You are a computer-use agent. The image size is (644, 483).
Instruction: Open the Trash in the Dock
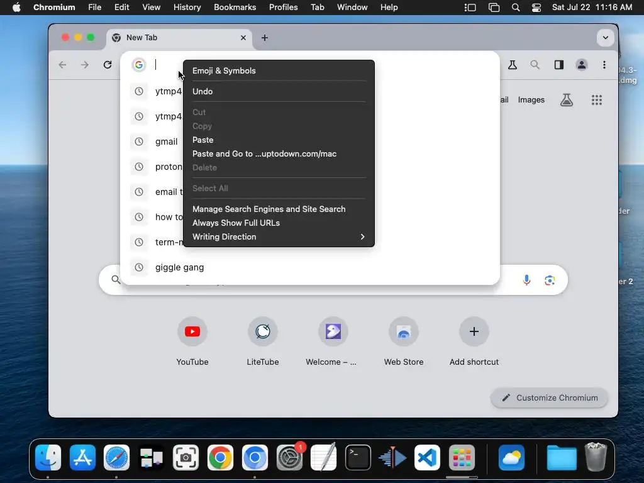click(x=596, y=457)
